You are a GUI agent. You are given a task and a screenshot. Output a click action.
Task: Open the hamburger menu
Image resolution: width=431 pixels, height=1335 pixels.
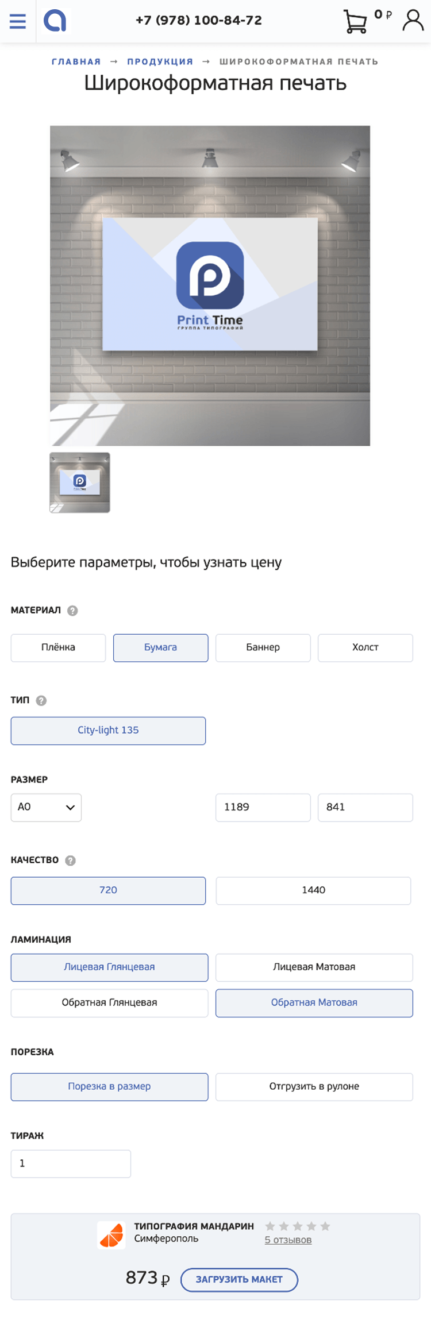click(18, 21)
